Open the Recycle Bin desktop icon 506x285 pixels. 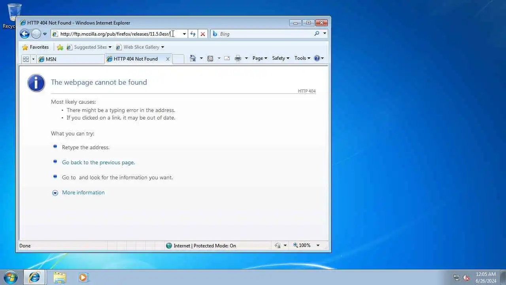click(x=14, y=16)
